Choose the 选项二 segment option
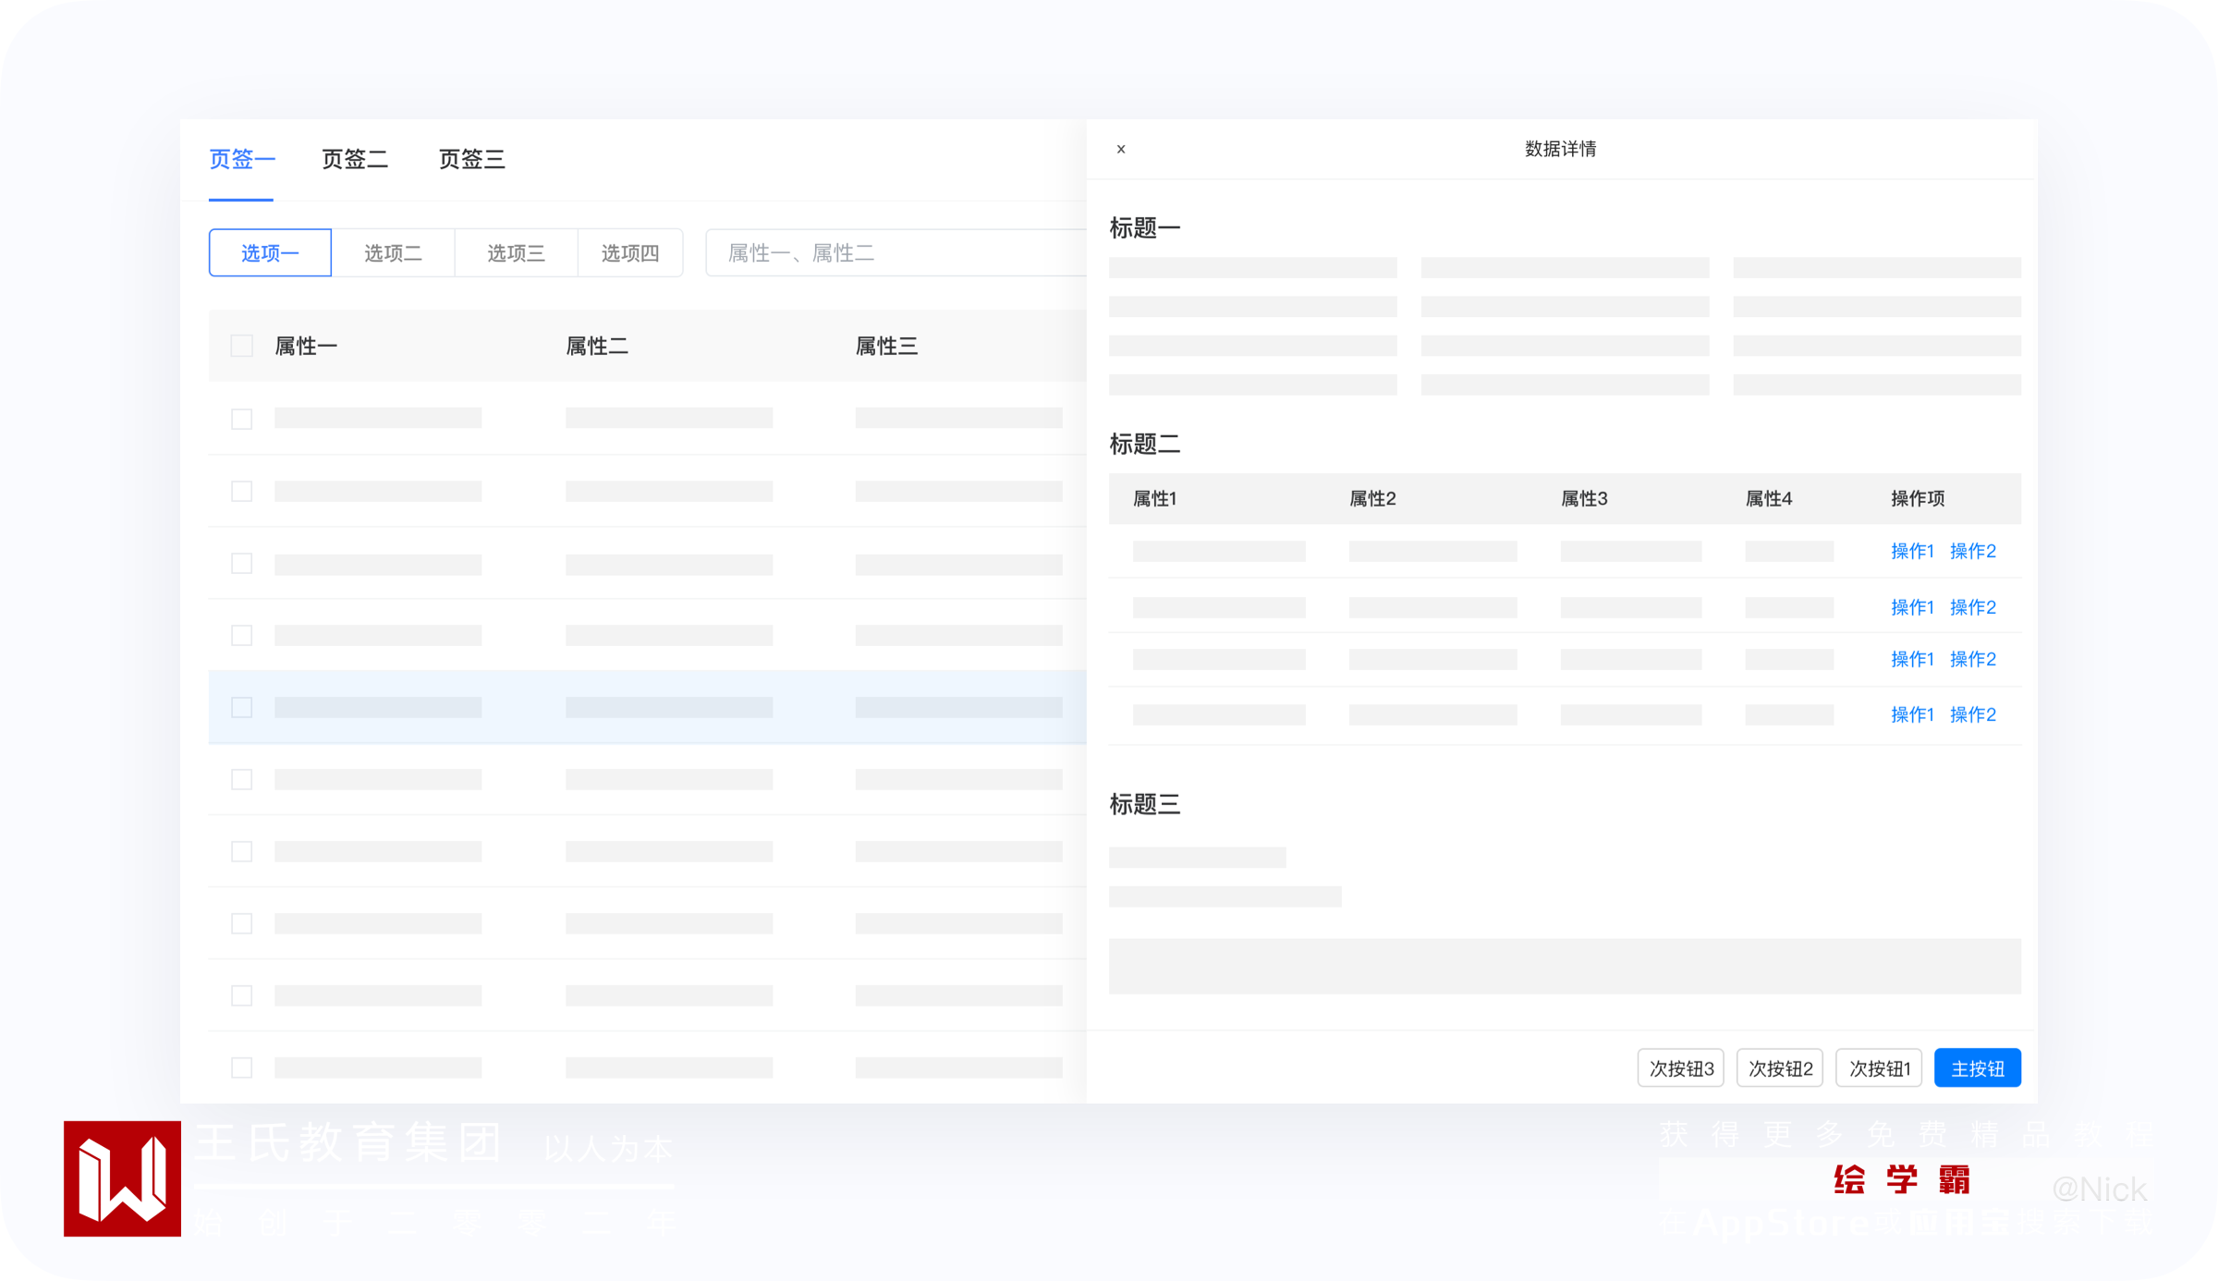This screenshot has height=1281, width=2218. tap(393, 253)
